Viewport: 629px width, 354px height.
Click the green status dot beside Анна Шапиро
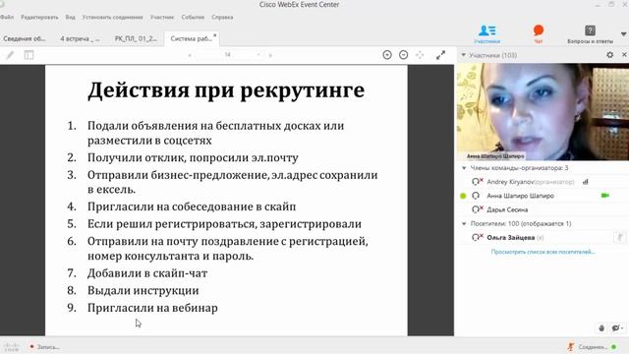tap(463, 196)
